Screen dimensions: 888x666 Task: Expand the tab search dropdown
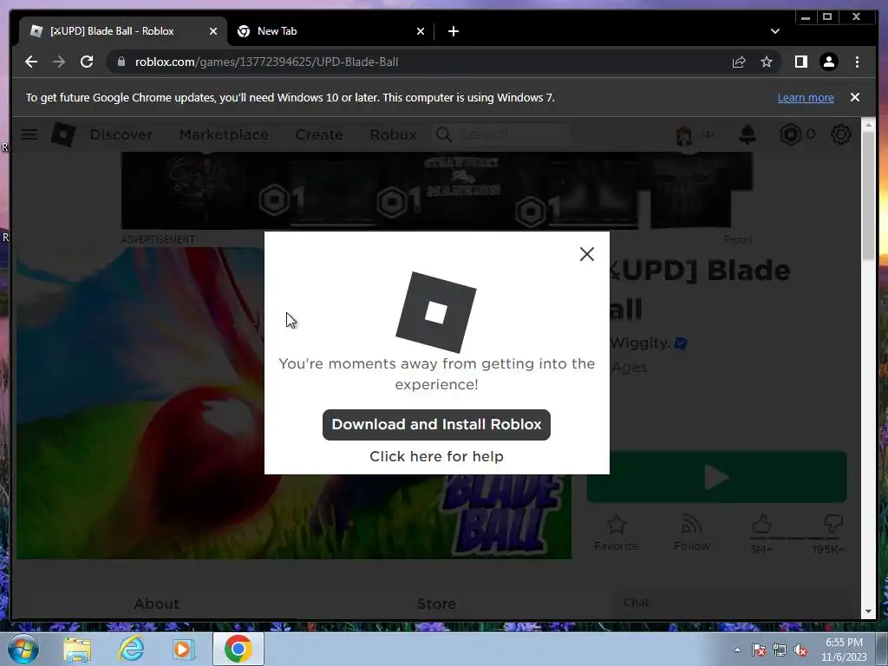pos(774,31)
